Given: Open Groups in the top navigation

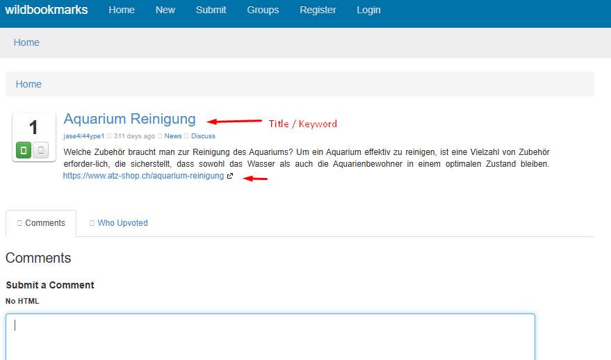Looking at the screenshot, I should coord(263,10).
